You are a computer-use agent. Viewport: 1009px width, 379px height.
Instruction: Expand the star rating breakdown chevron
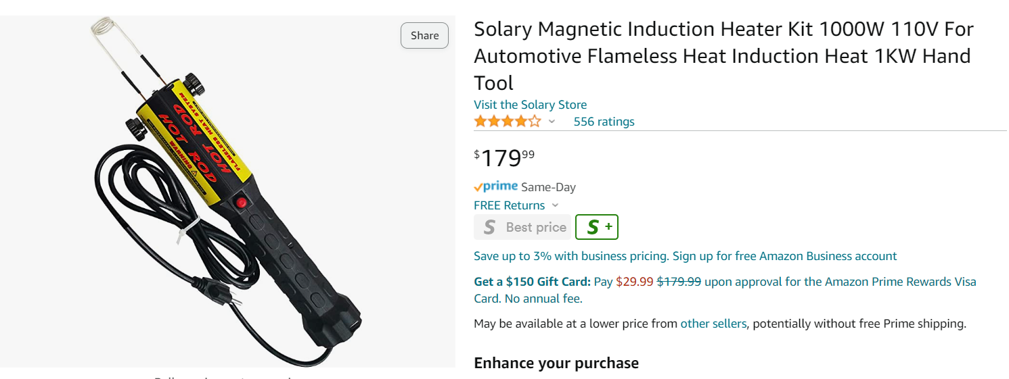coord(552,122)
